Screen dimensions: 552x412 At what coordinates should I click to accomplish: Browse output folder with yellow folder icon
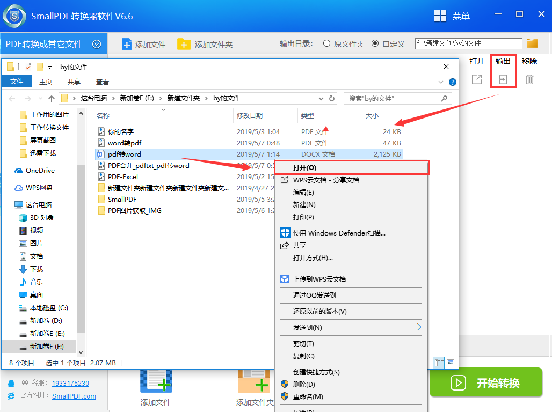coord(532,43)
